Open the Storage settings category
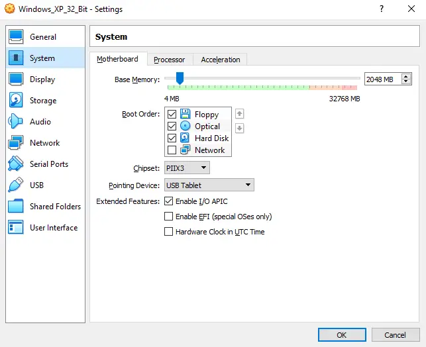 coord(45,100)
